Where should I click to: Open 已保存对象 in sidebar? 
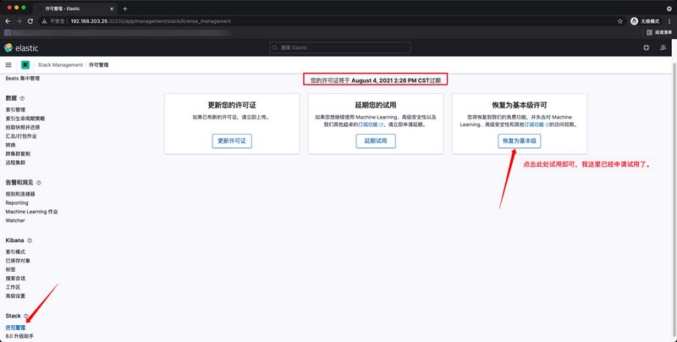pyautogui.click(x=18, y=261)
